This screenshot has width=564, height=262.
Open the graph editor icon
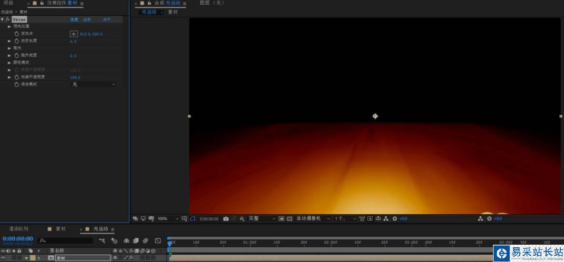158,240
